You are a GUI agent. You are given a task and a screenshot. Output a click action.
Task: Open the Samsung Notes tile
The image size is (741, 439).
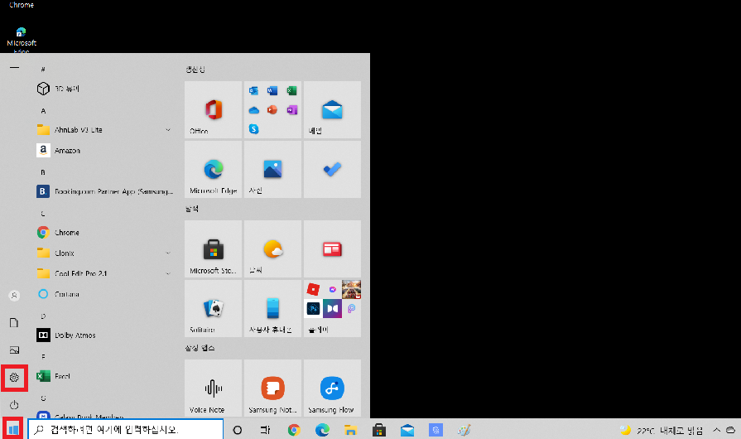click(x=272, y=388)
